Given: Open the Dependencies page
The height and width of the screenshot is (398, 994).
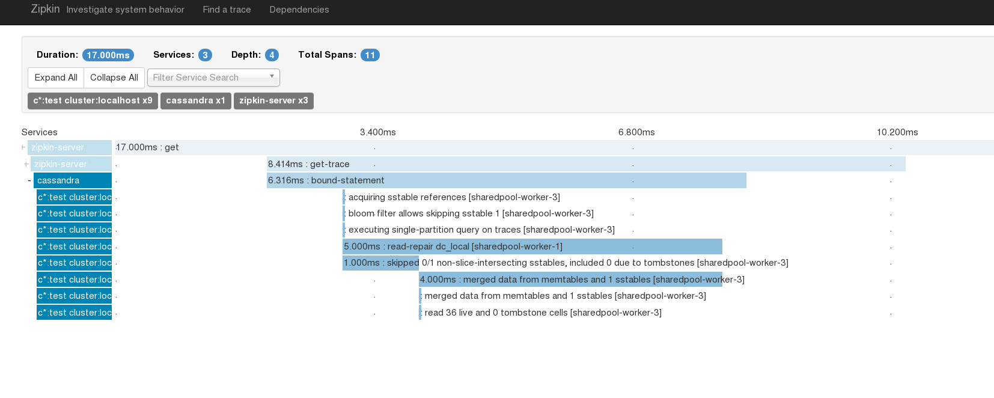Looking at the screenshot, I should 299,10.
